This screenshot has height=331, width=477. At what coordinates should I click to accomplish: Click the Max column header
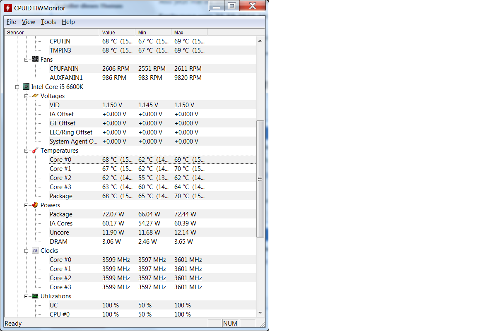(x=189, y=33)
